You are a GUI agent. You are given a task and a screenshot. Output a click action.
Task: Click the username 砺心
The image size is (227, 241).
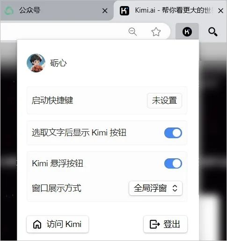coord(59,63)
